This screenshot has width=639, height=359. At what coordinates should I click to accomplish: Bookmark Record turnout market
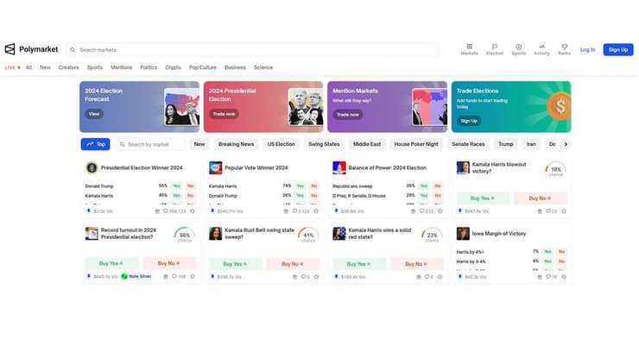193,277
